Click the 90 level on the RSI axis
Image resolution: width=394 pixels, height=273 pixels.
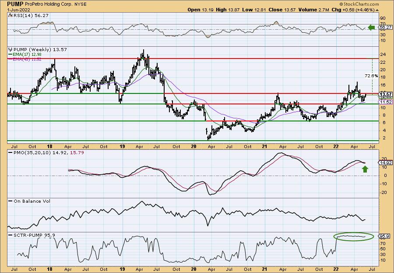tap(383, 18)
